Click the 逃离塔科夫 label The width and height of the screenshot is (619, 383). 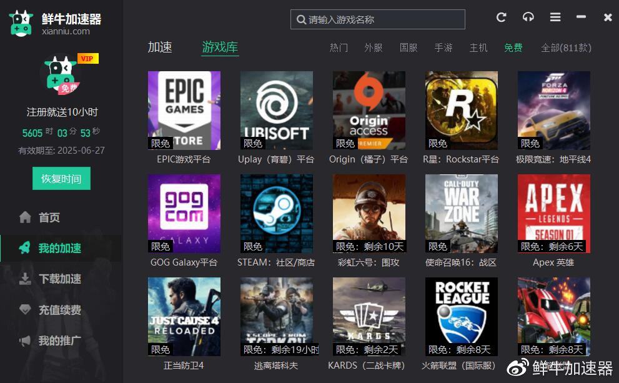[x=276, y=366]
